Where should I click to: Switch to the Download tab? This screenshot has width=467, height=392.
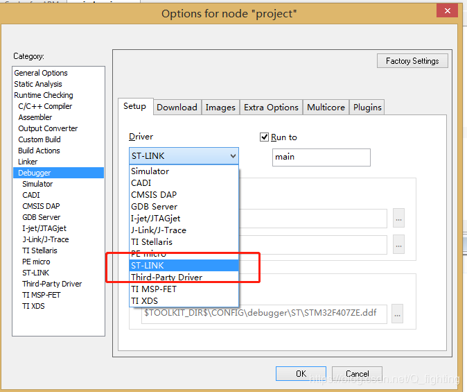point(177,107)
